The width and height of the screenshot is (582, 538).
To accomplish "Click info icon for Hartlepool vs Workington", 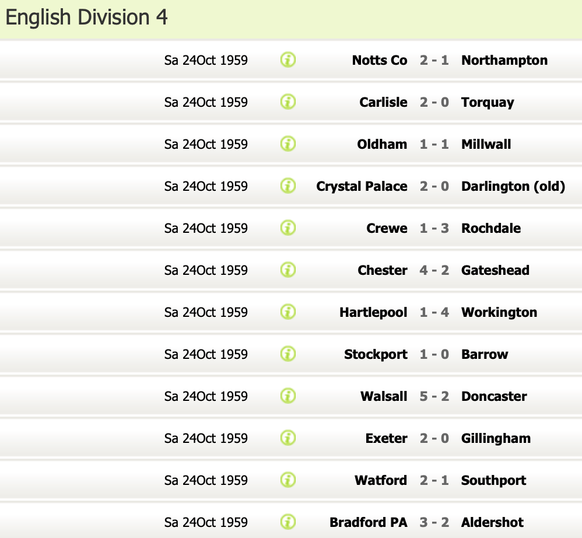I will pos(288,312).
